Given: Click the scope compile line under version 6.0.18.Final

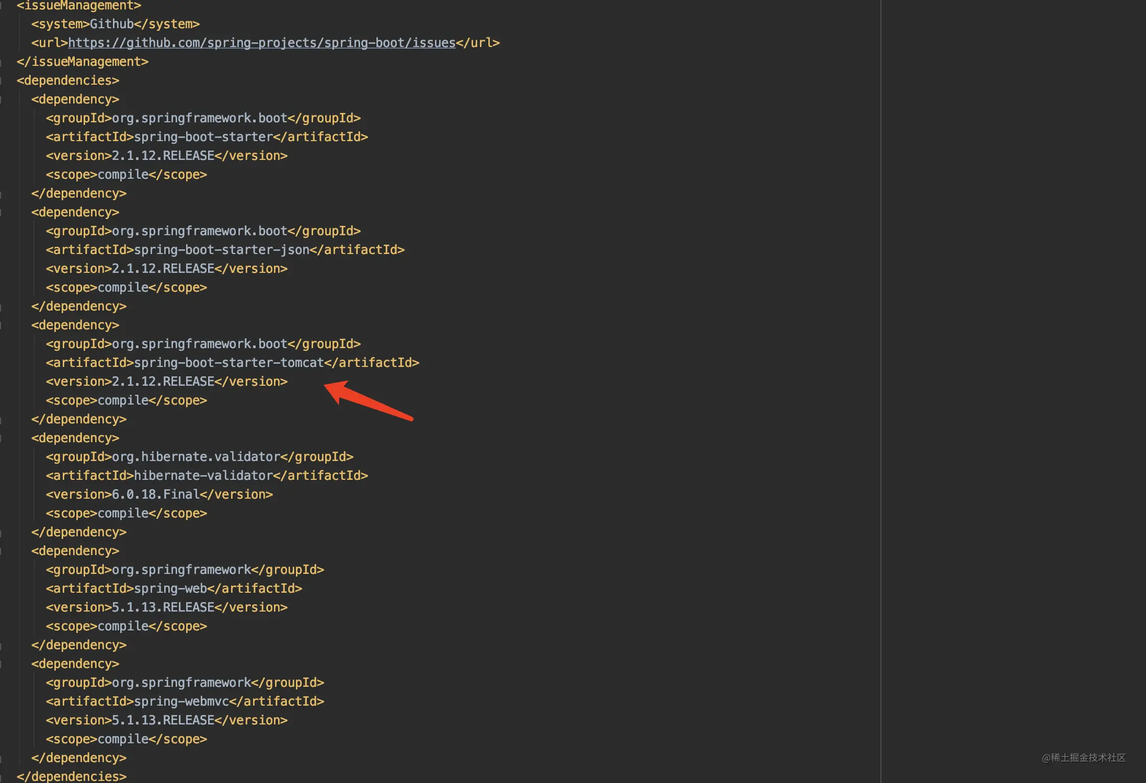Looking at the screenshot, I should pos(127,513).
